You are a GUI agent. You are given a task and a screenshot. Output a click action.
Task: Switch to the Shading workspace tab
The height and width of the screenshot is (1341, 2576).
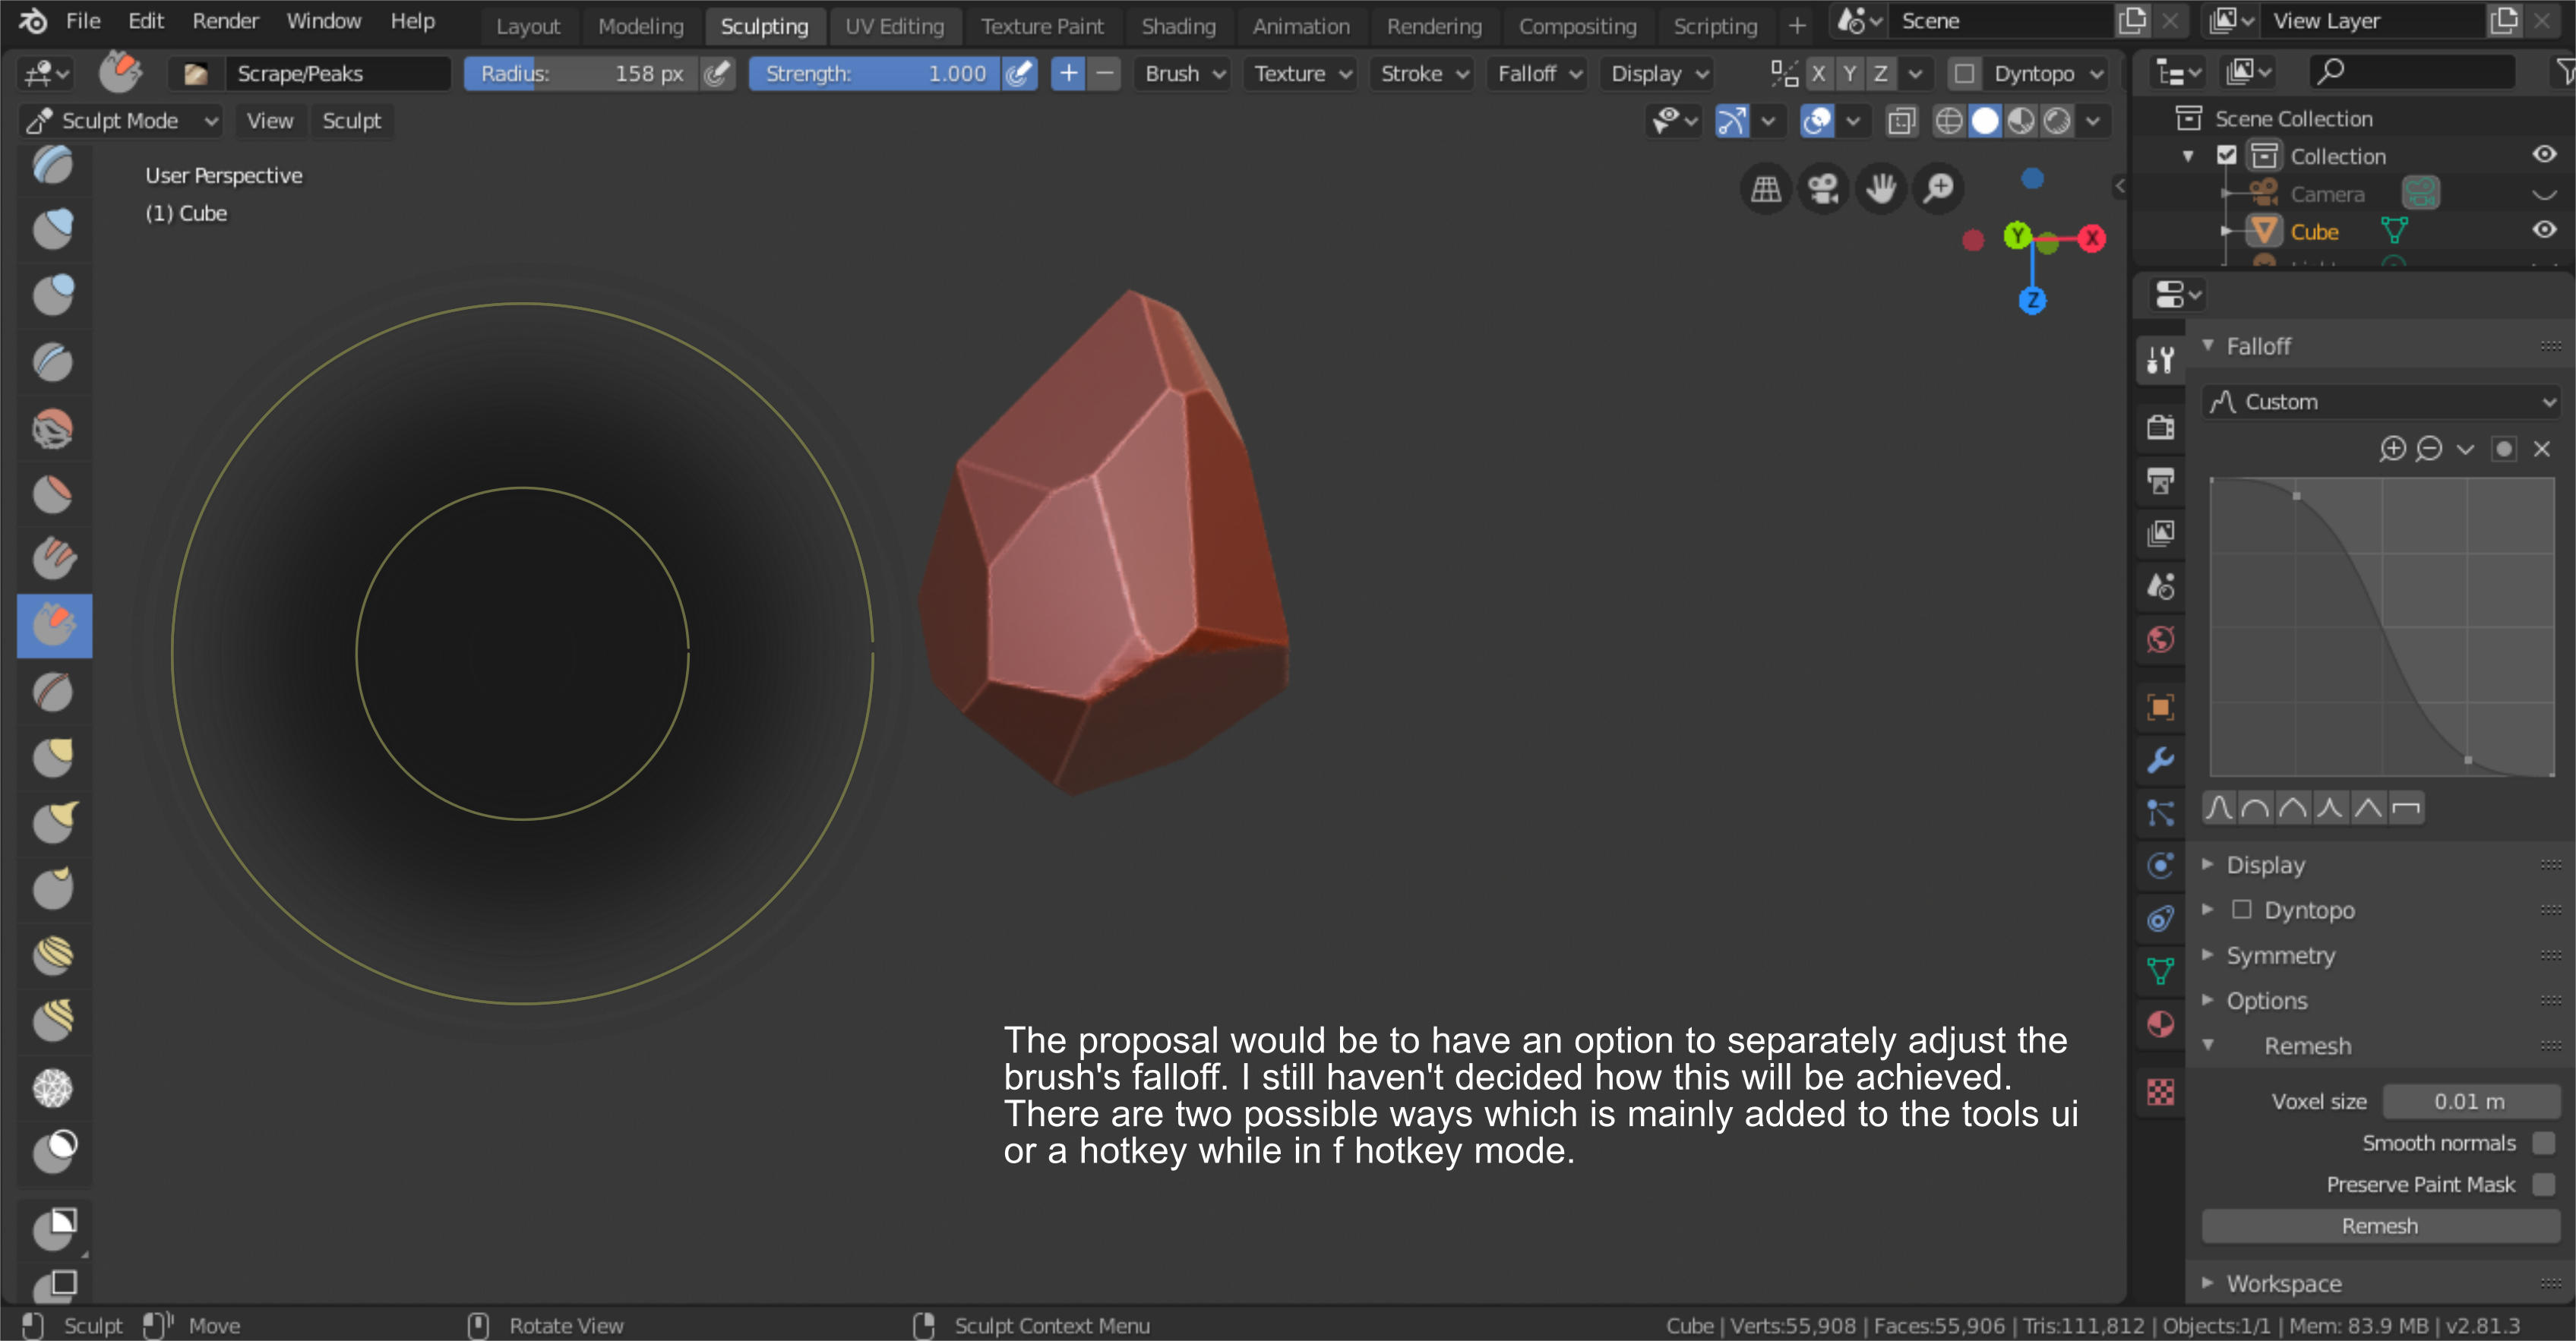pos(1178,26)
